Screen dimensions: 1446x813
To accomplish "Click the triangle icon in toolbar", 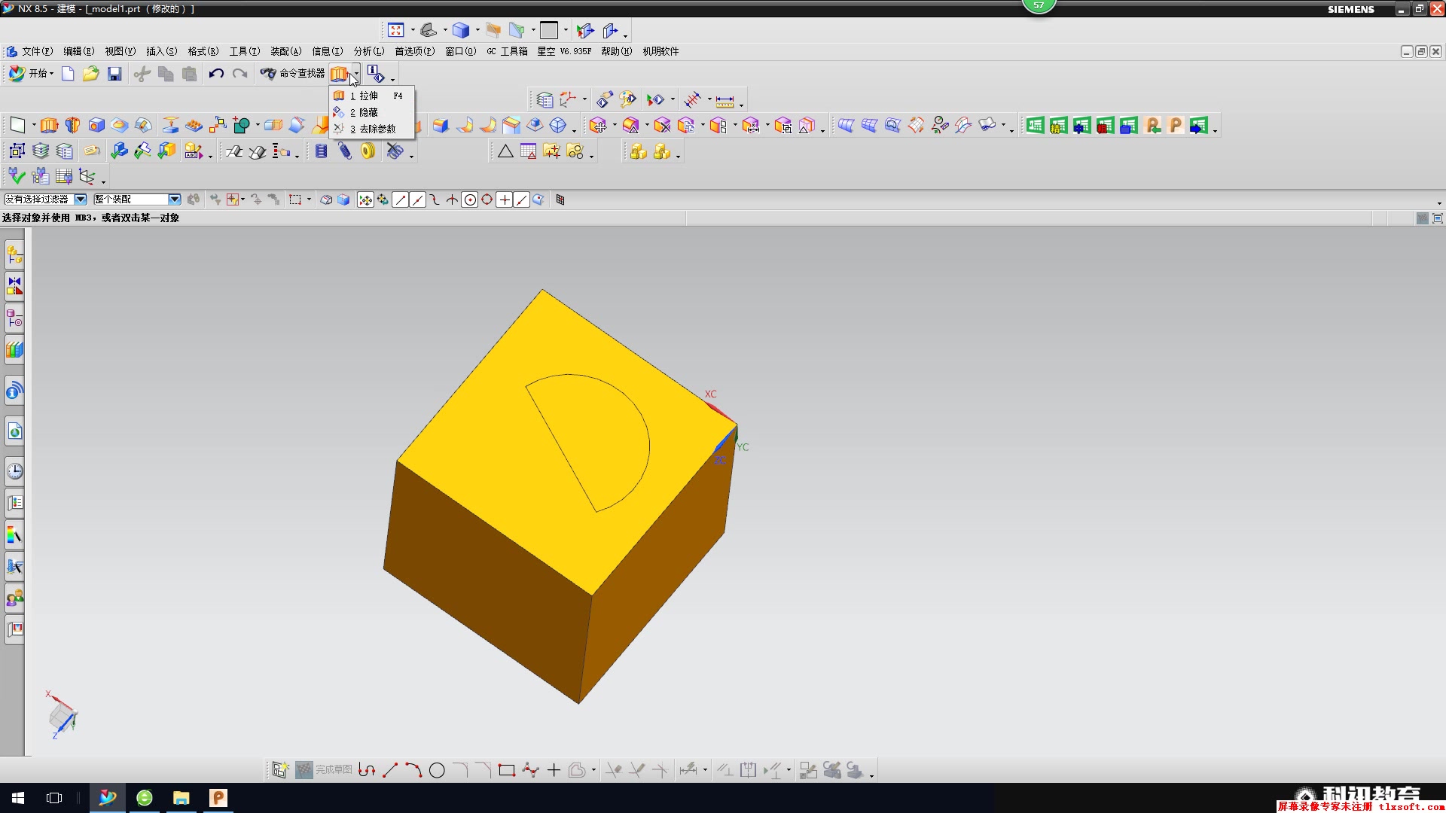I will click(505, 151).
